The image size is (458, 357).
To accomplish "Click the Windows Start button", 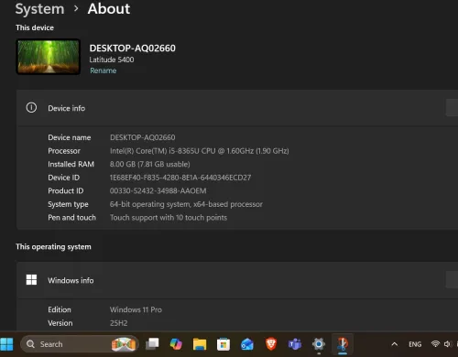I will click(6, 344).
